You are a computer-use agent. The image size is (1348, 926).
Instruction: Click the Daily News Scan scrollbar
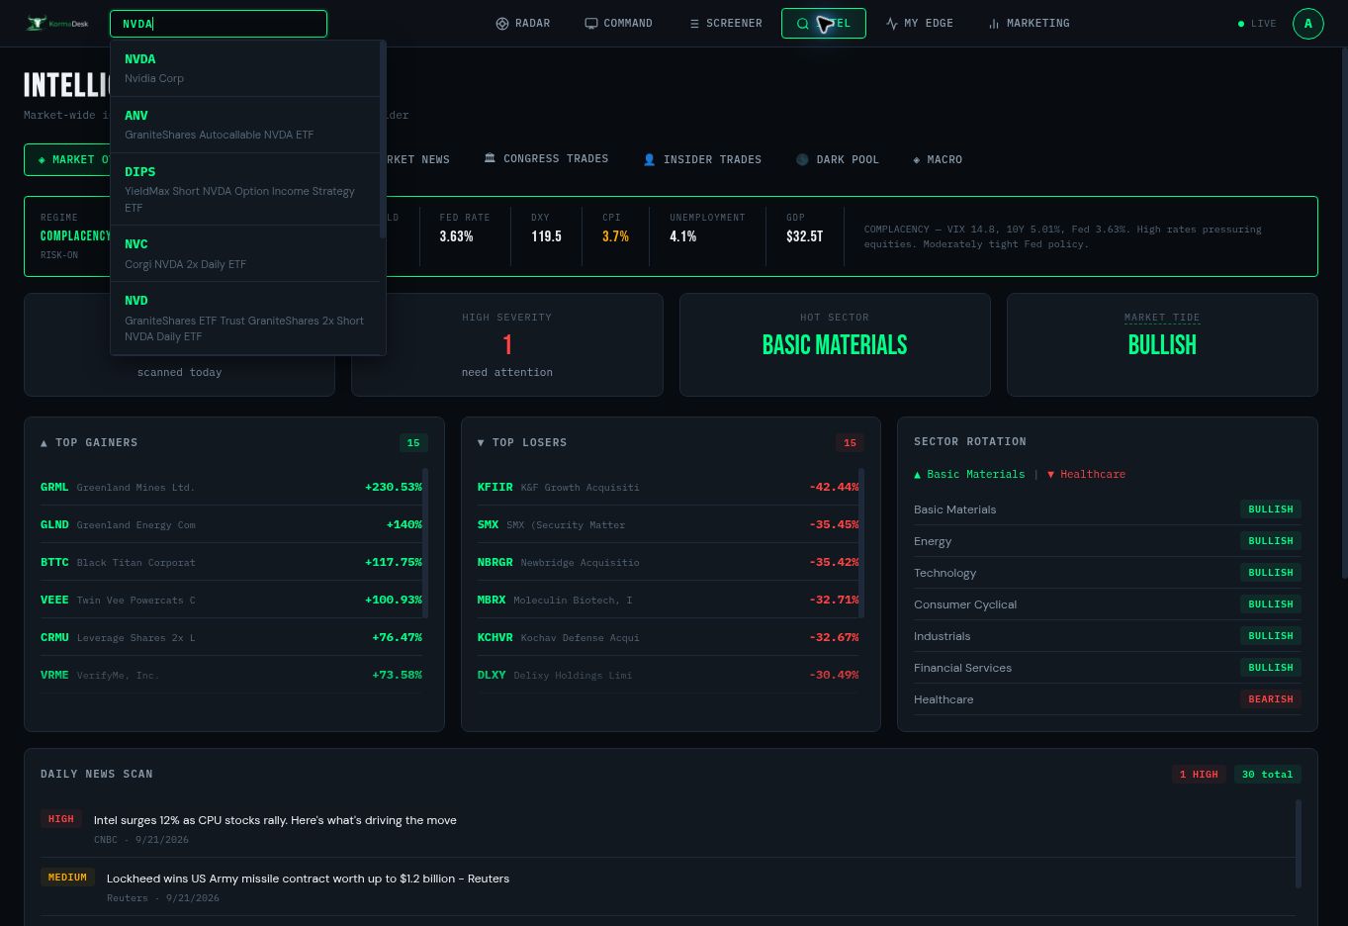point(1298,844)
